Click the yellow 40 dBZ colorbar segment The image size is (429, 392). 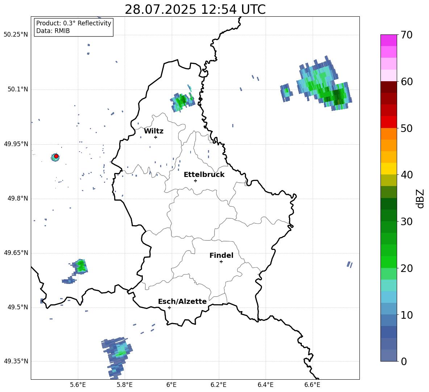(388, 169)
